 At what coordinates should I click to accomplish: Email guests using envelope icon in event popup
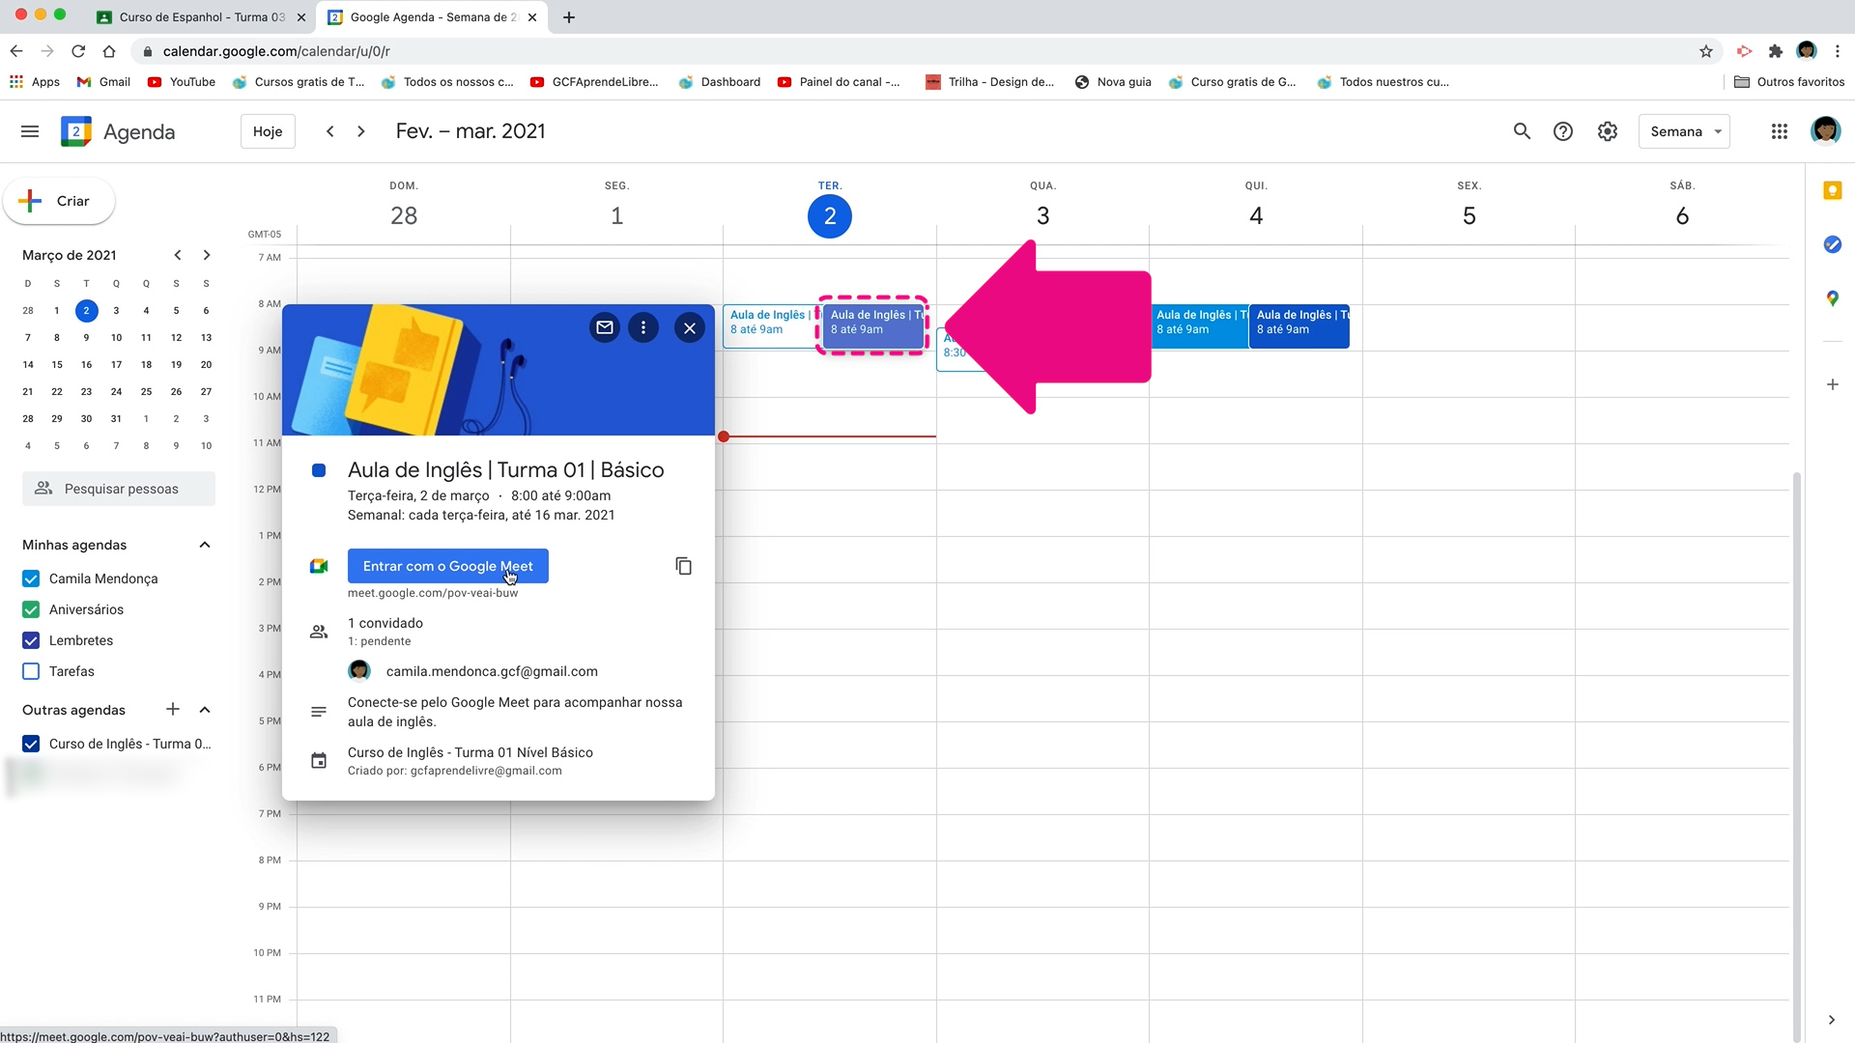coord(605,327)
